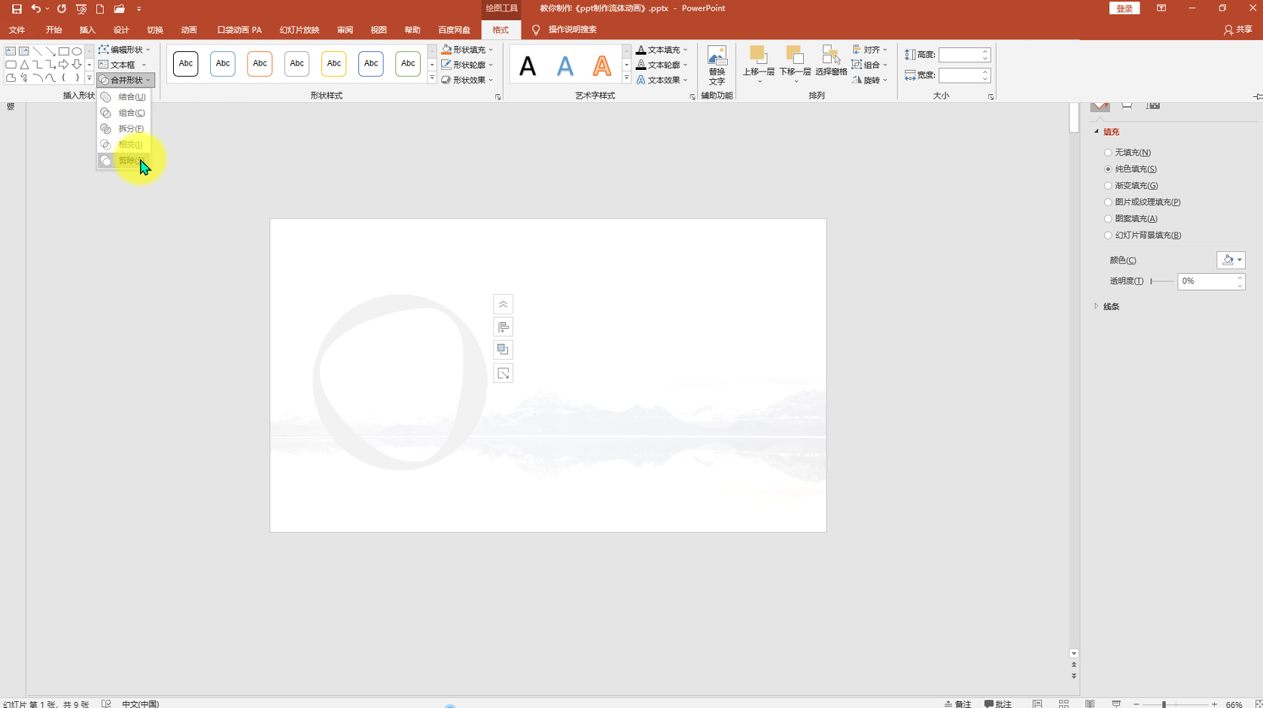The image size is (1263, 708).
Task: Click the 透明度 transparency slider
Action: click(x=1161, y=281)
